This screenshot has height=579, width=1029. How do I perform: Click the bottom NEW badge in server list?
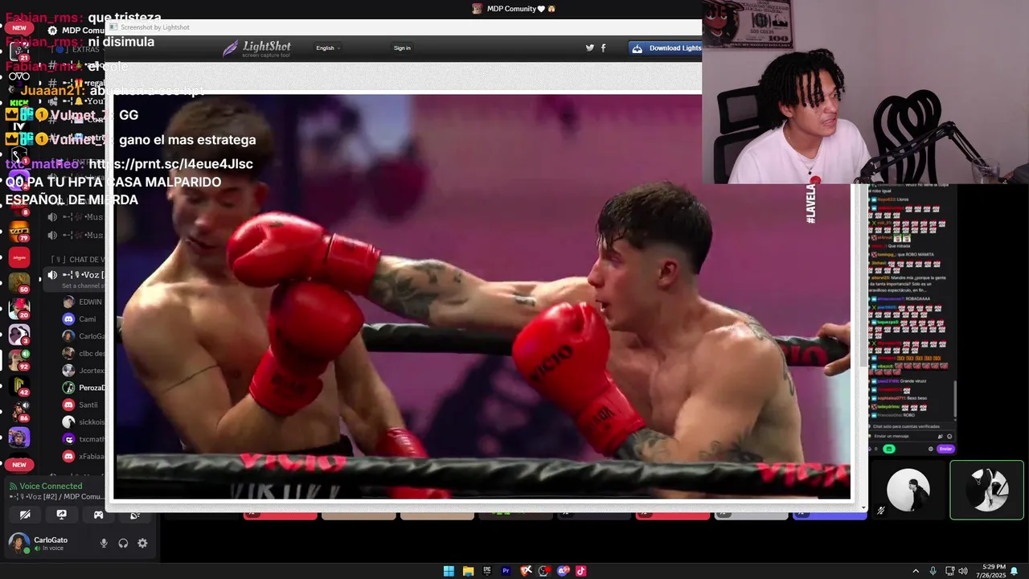19,464
